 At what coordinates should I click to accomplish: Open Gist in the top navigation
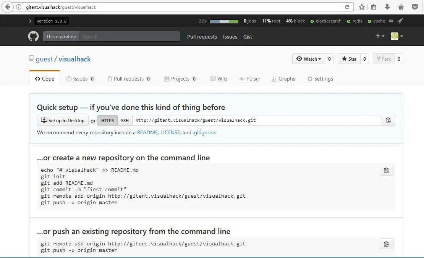click(x=248, y=37)
